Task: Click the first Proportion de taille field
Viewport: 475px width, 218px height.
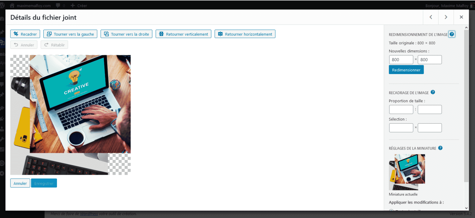Action: [x=401, y=109]
